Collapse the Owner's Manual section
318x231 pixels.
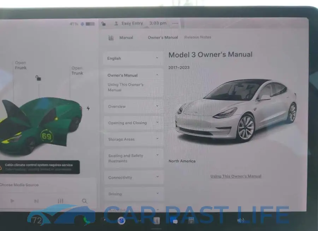pyautogui.click(x=133, y=75)
